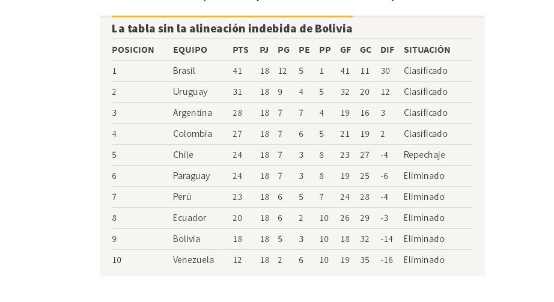Click the table title about Bolivia
The width and height of the screenshot is (554, 302).
(232, 29)
